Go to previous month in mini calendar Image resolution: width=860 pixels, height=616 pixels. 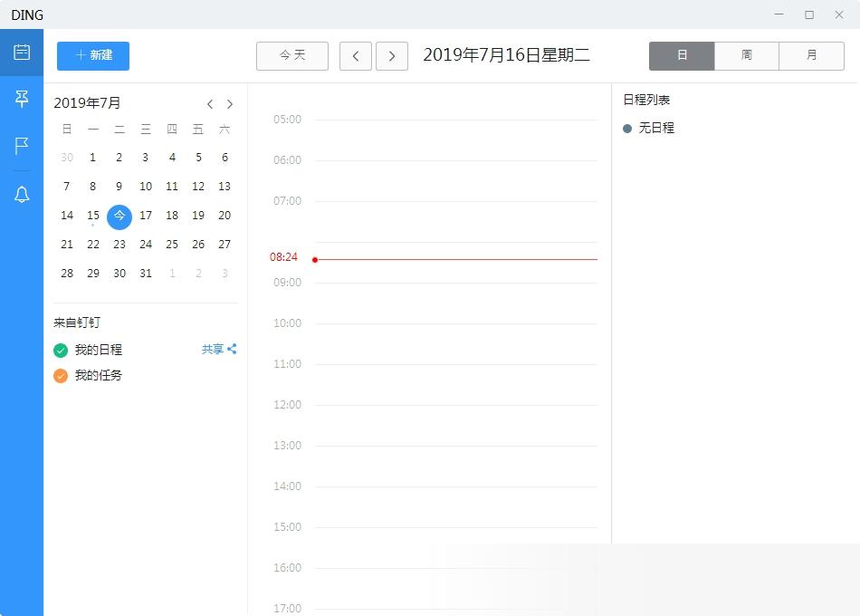point(210,104)
